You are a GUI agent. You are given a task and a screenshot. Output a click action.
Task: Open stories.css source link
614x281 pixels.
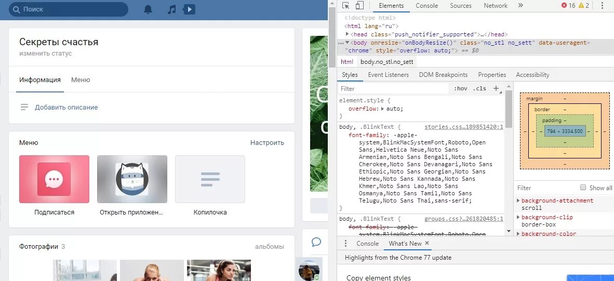point(464,127)
